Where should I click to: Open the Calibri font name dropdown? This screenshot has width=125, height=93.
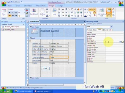[24, 9]
